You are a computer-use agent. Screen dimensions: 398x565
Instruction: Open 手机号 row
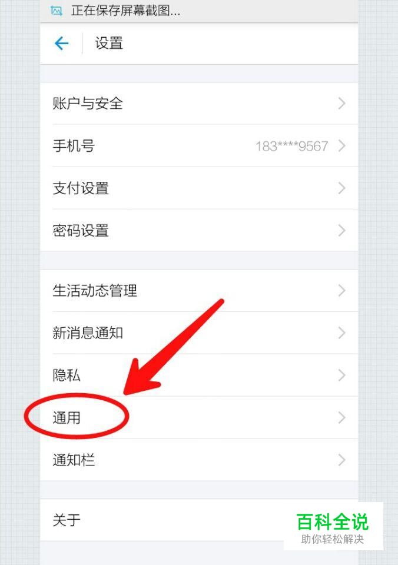pos(199,146)
